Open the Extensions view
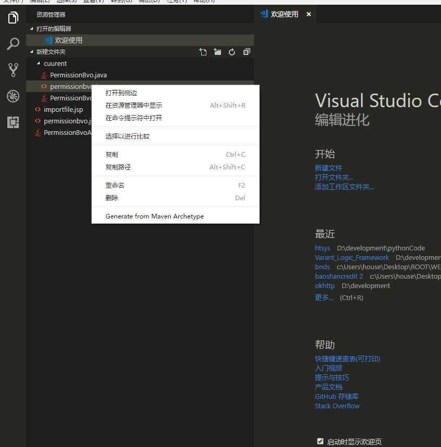The image size is (441, 447). 13,122
